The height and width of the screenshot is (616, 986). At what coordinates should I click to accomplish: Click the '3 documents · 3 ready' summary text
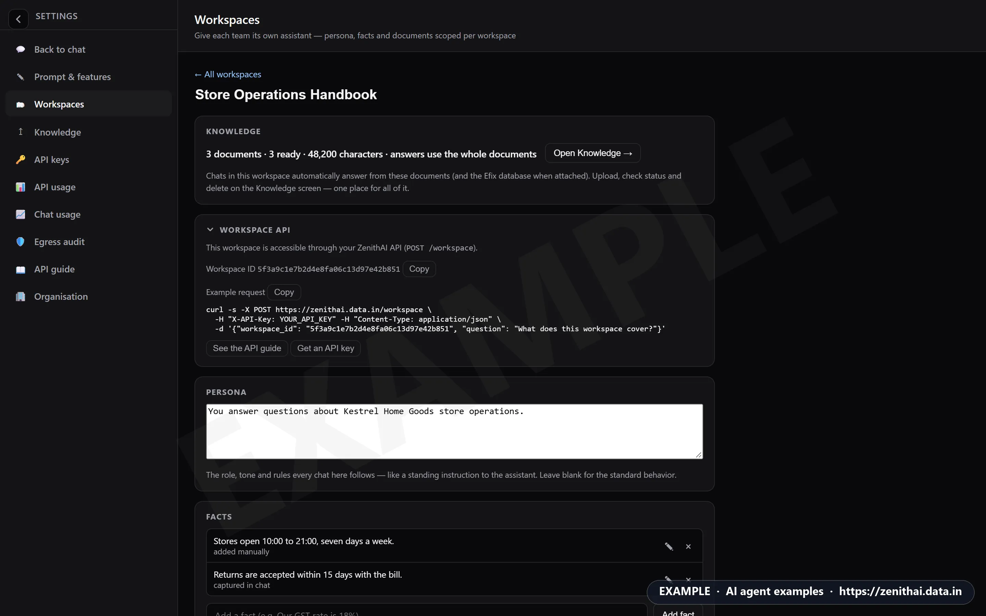(371, 154)
